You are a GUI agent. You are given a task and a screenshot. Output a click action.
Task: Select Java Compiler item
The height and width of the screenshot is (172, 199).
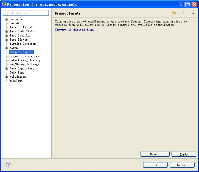coord(20,35)
